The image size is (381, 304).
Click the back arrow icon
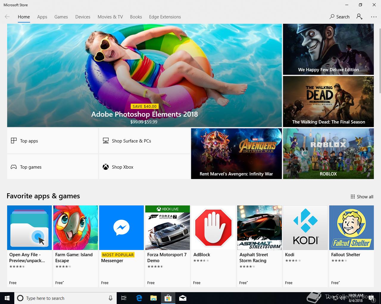pos(7,17)
